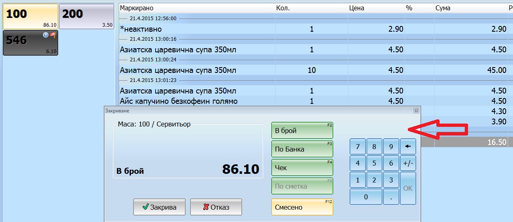Viewport: 513px width, 222px height.
Task: Select Чек payment option
Action: [x=302, y=168]
